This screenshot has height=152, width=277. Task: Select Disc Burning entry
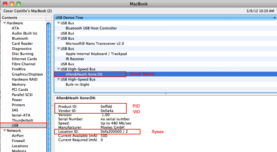[x=23, y=54]
